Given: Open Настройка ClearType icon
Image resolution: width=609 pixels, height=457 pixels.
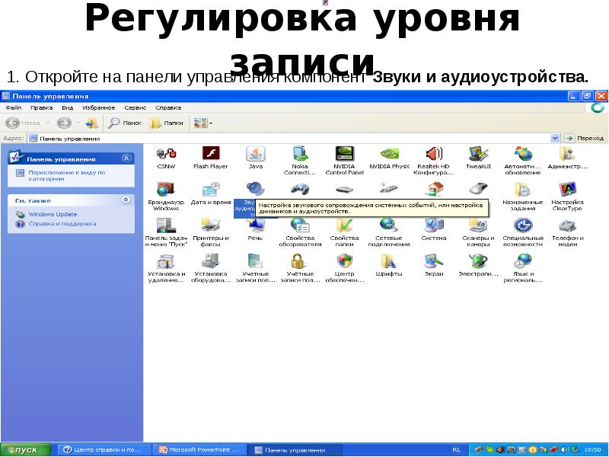Looking at the screenshot, I should 567,197.
